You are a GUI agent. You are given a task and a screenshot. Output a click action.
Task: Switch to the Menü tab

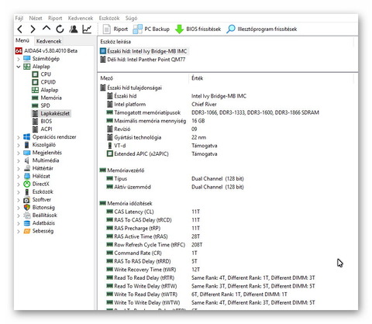(x=22, y=40)
